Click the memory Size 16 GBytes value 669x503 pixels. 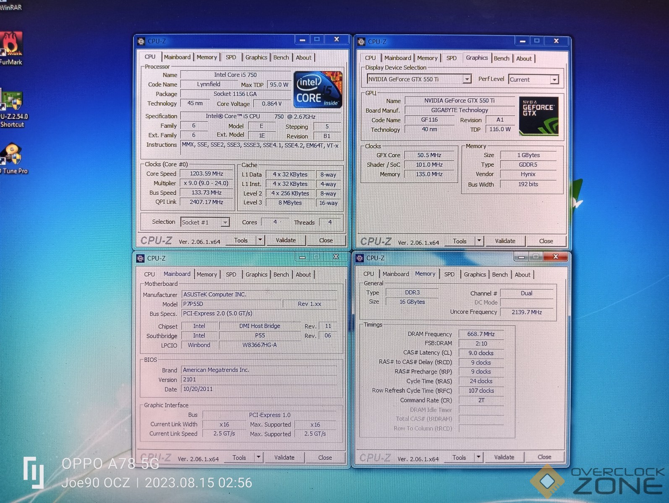[412, 302]
